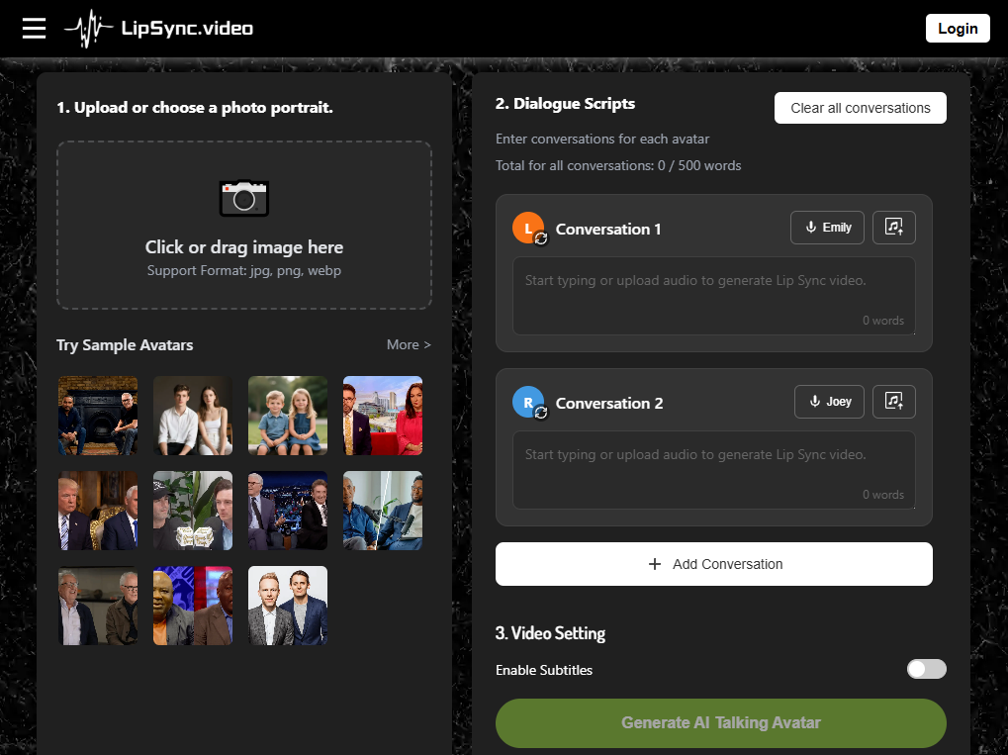
Task: Open the hamburger menu
Action: click(35, 28)
